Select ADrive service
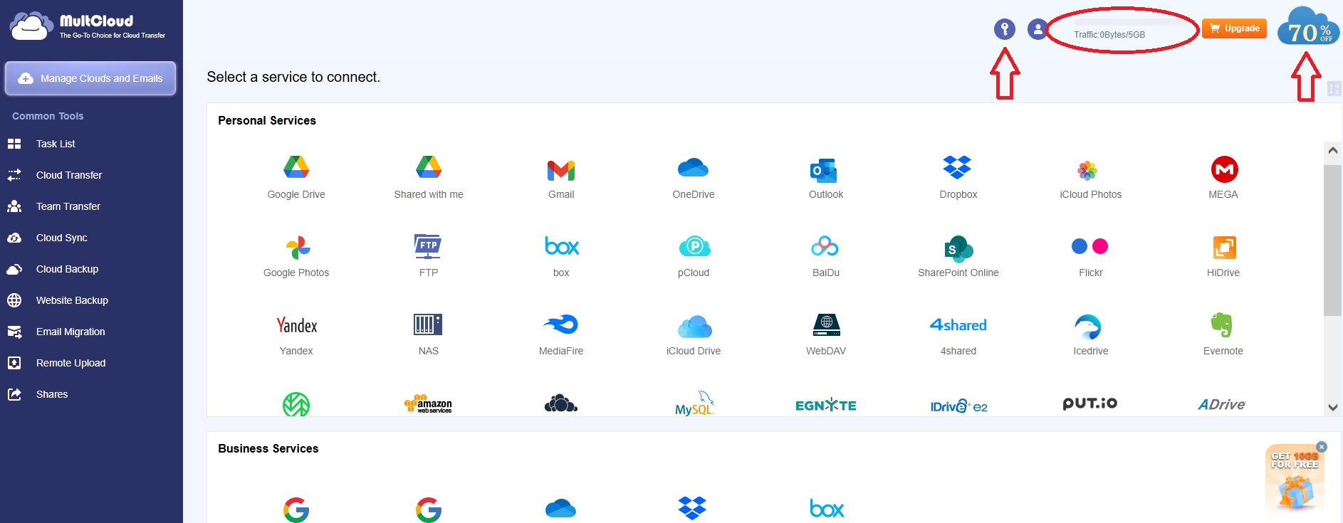The width and height of the screenshot is (1343, 523). point(1222,404)
